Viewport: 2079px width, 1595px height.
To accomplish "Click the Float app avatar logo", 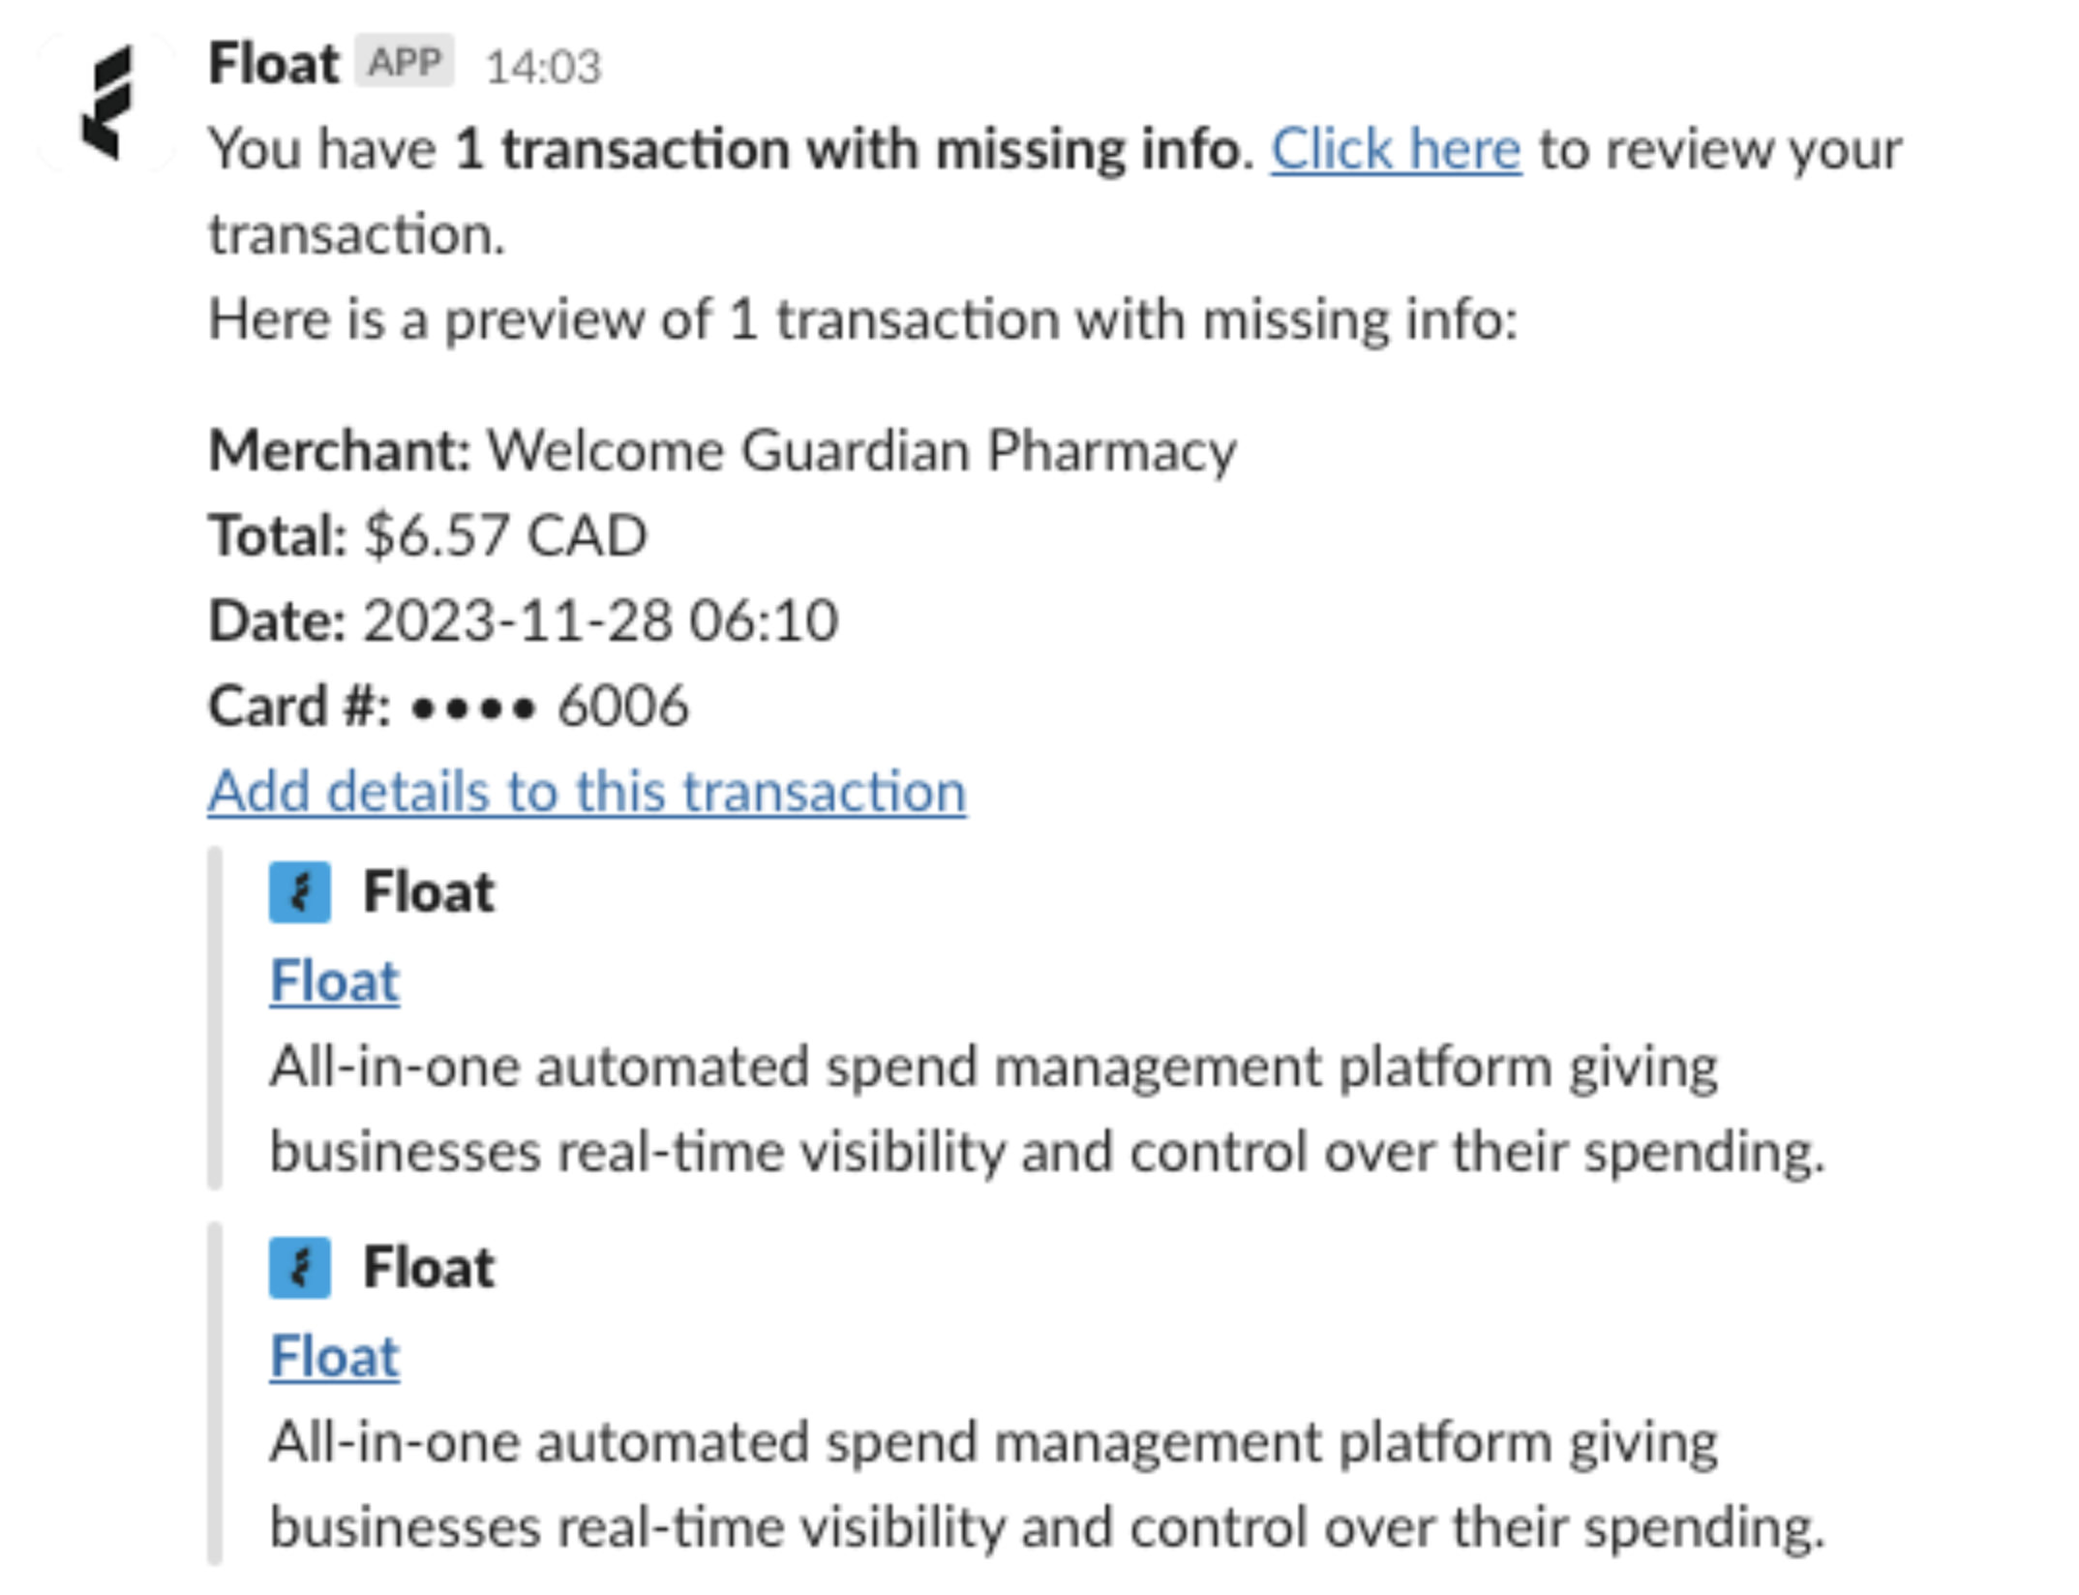I will 106,103.
